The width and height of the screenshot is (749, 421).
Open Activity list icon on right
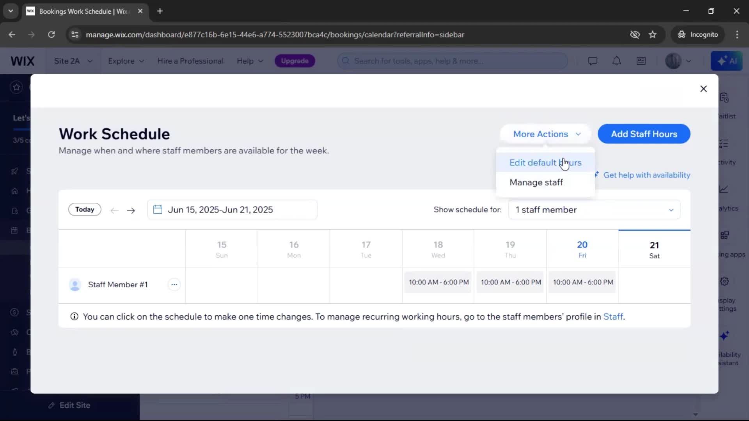(x=724, y=143)
